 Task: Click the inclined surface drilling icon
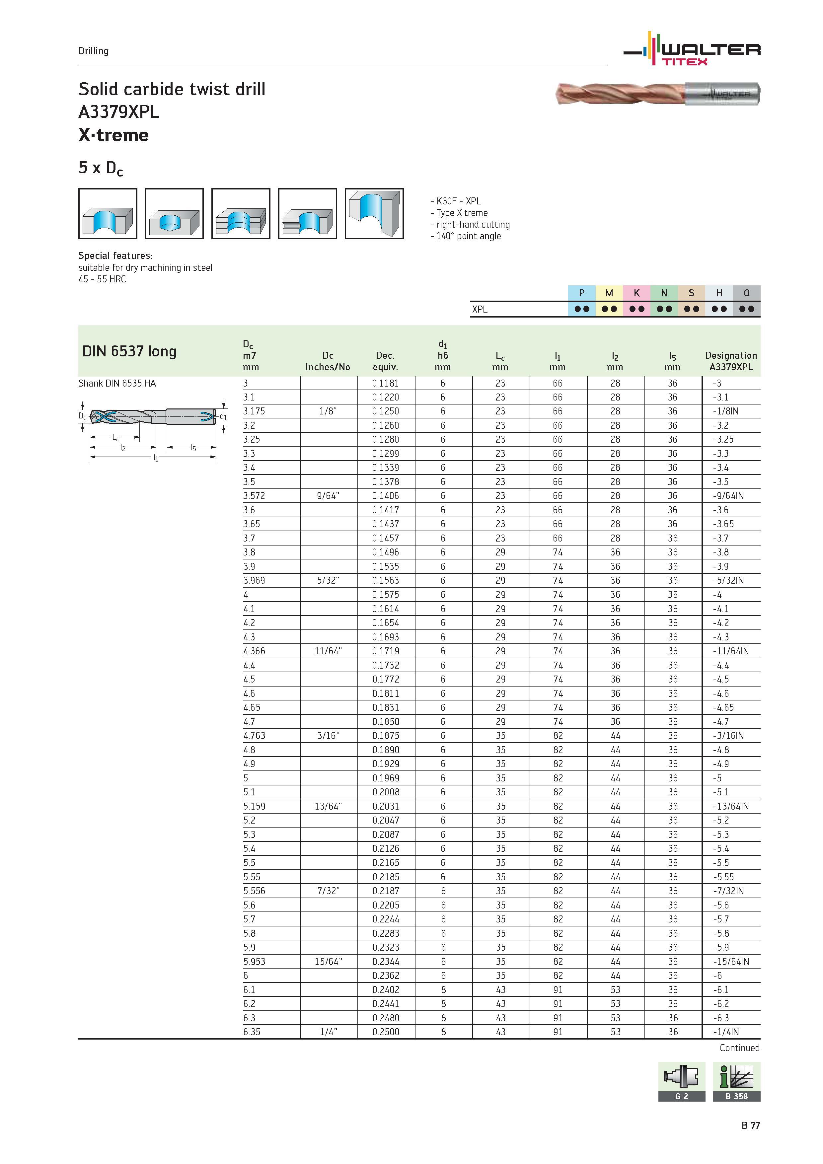(374, 213)
